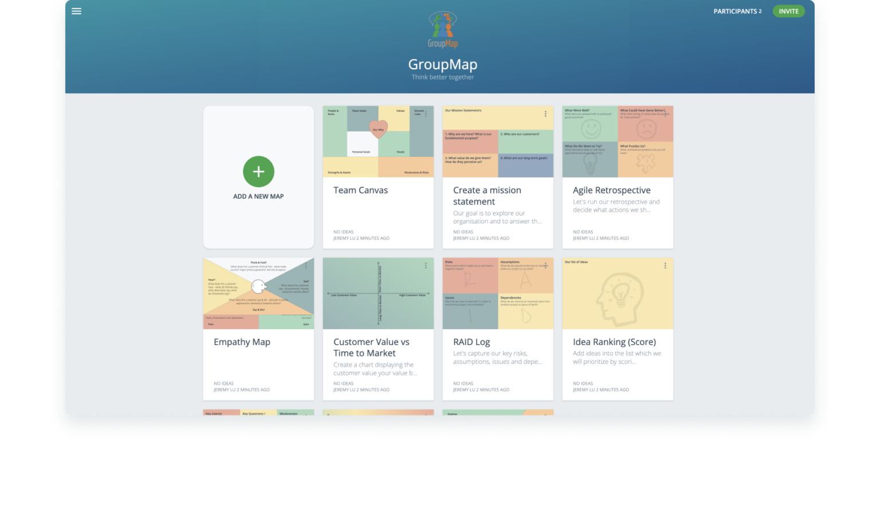
Task: Click the green plus icon to add a new map
Action: click(258, 172)
